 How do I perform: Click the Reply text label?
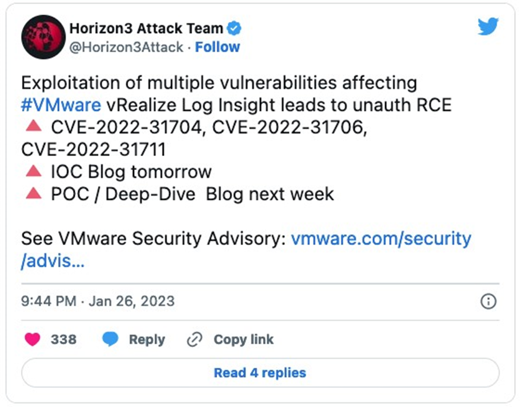147,339
